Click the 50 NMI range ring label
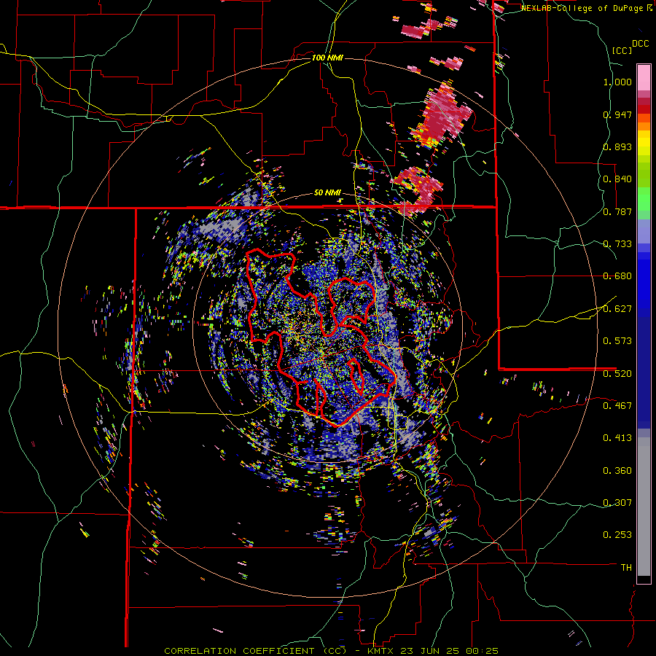Image resolution: width=656 pixels, height=656 pixels. [x=327, y=193]
